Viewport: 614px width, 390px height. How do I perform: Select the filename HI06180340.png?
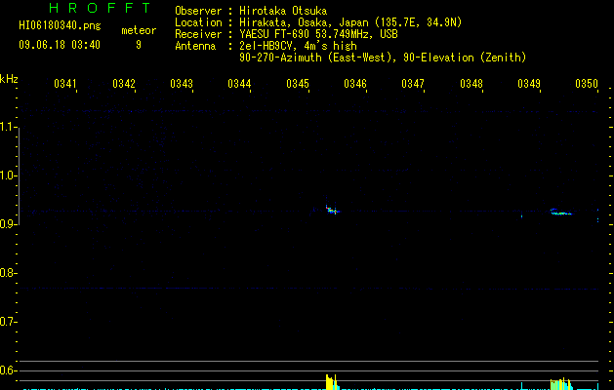point(60,25)
